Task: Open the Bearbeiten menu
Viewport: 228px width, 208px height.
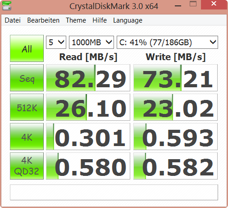Action: [x=43, y=20]
